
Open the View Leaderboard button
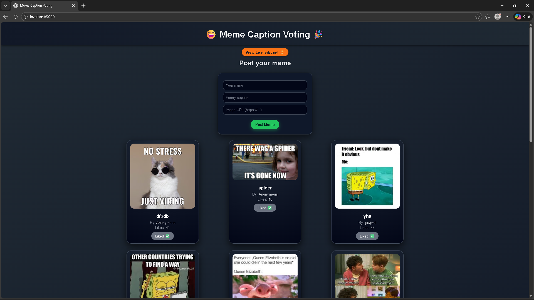[265, 52]
